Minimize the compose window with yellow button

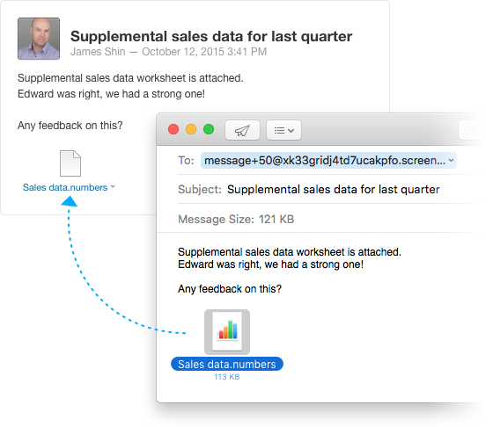coord(191,129)
